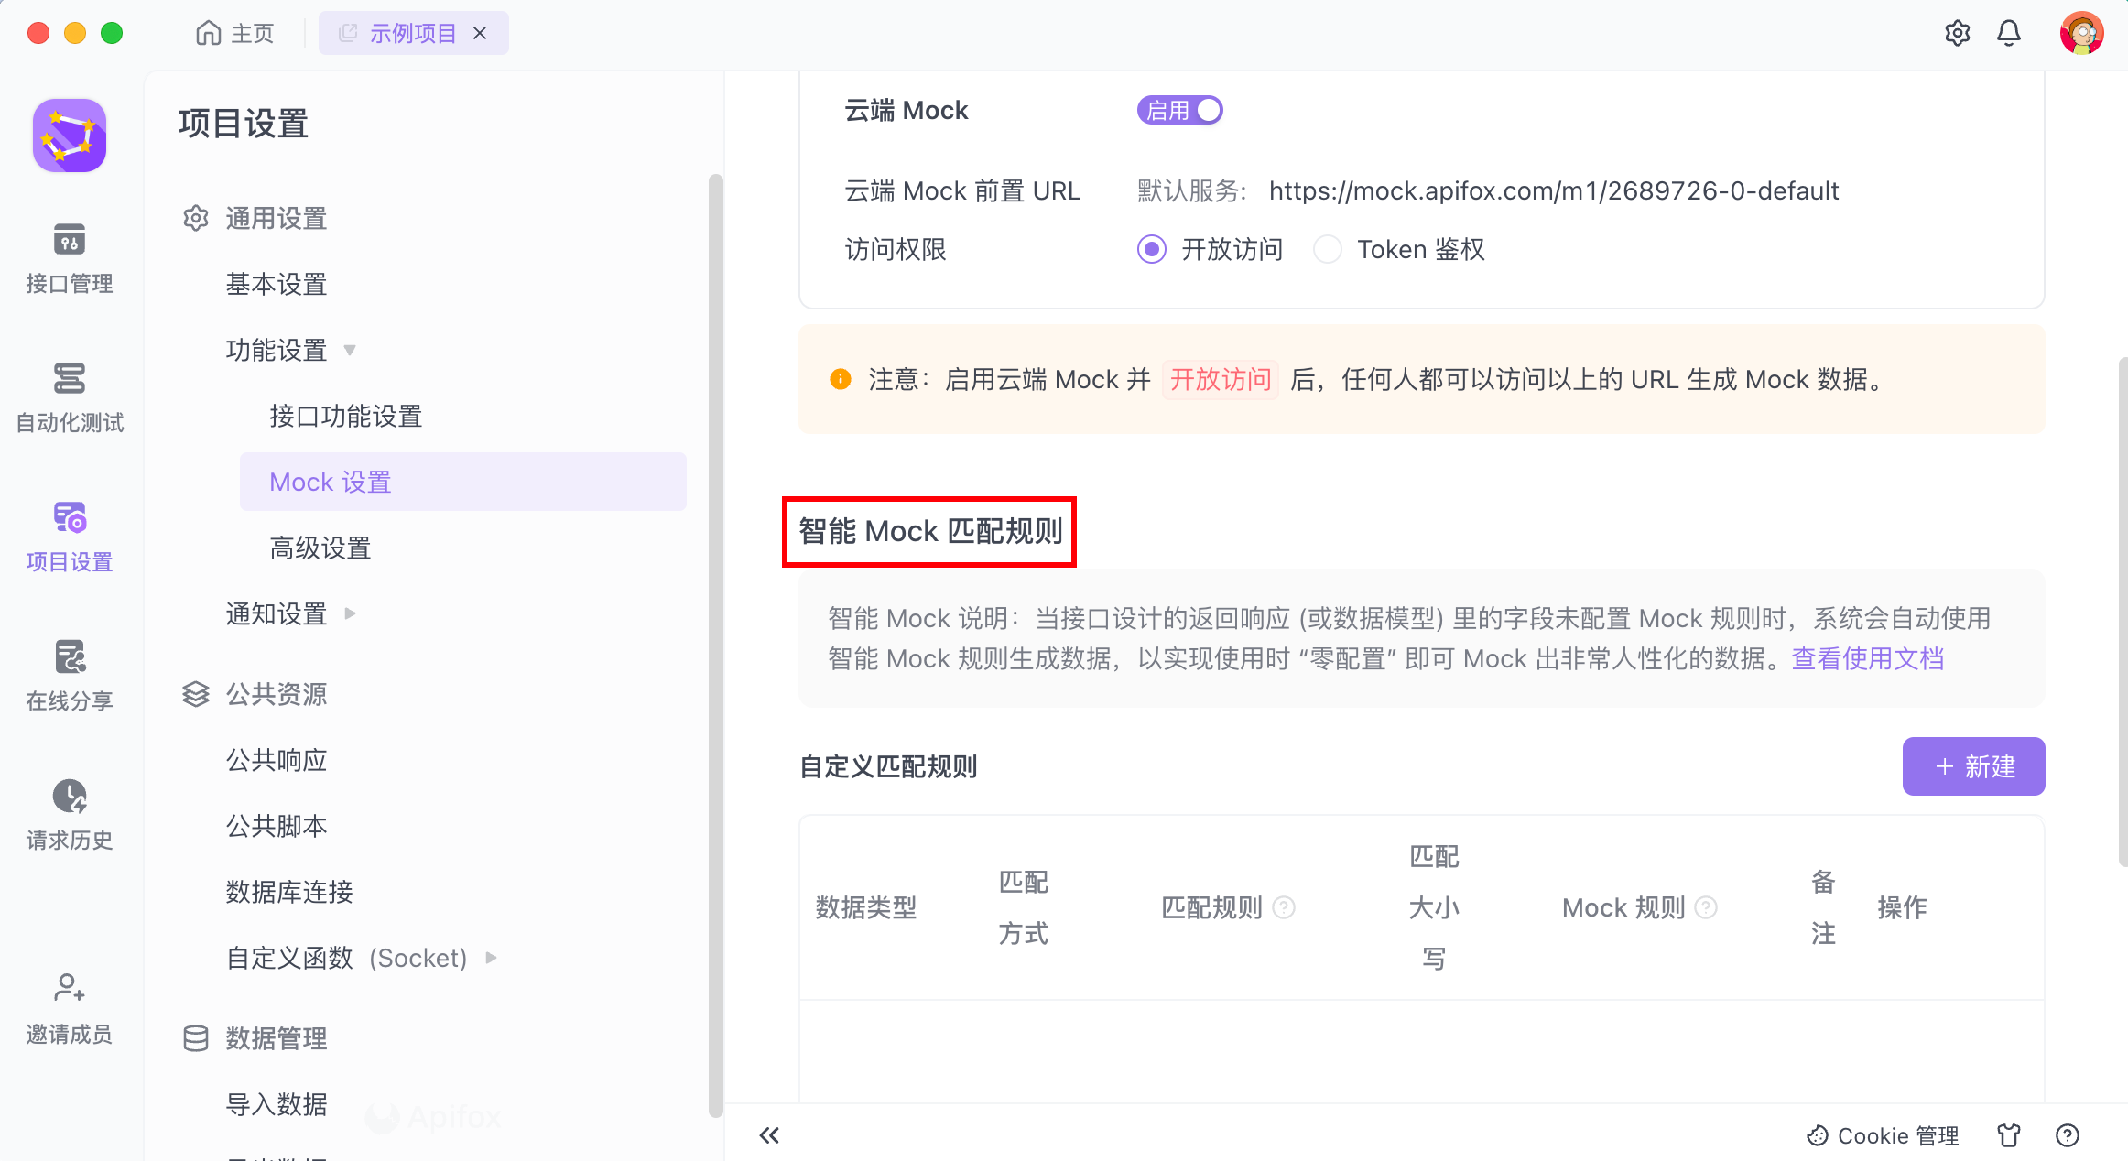Select the Token 鉴权 radio option
The image size is (2128, 1161).
click(1327, 249)
